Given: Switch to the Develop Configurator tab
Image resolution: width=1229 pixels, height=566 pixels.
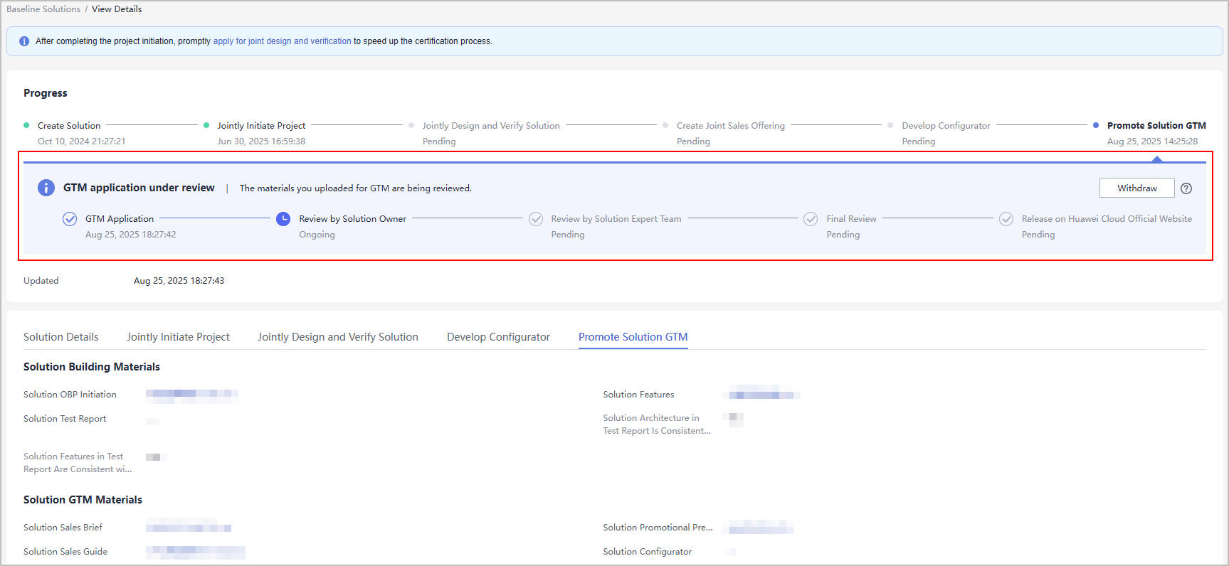Looking at the screenshot, I should point(498,337).
